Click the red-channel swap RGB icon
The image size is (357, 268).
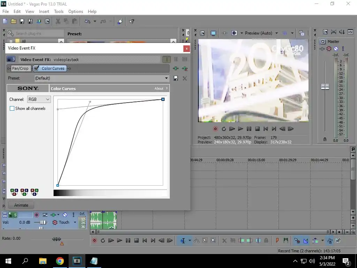[14, 192]
